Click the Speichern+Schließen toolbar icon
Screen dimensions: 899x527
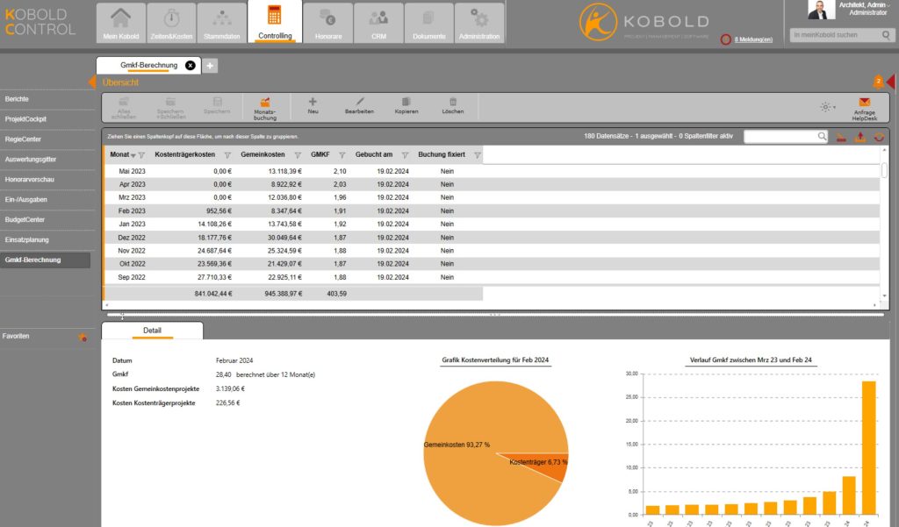pyautogui.click(x=170, y=102)
